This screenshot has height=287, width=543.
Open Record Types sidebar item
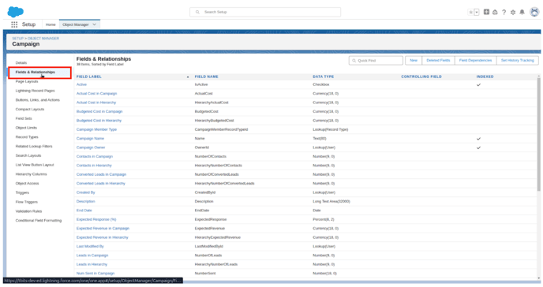coord(27,137)
